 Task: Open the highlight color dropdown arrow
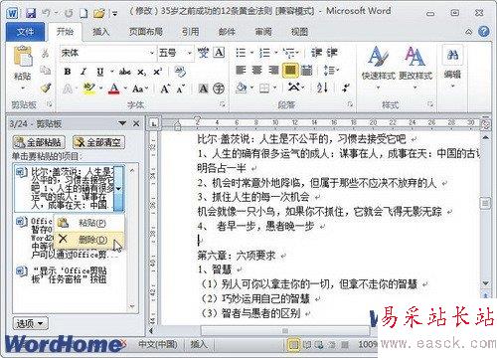[100, 89]
